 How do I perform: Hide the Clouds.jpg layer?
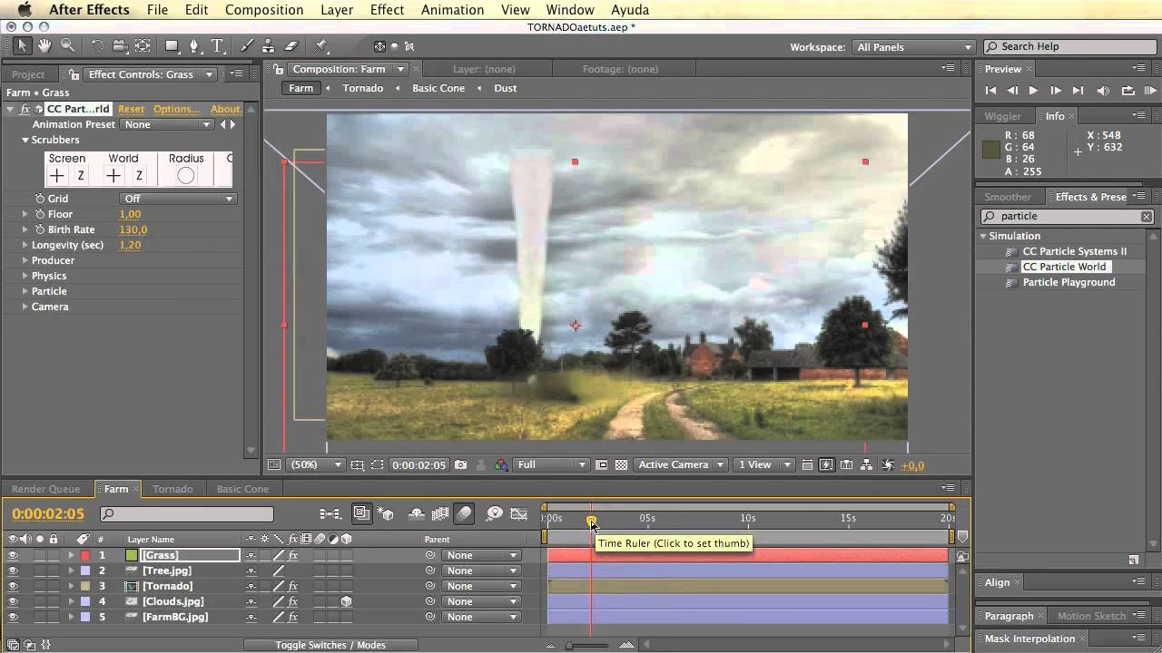(x=13, y=601)
